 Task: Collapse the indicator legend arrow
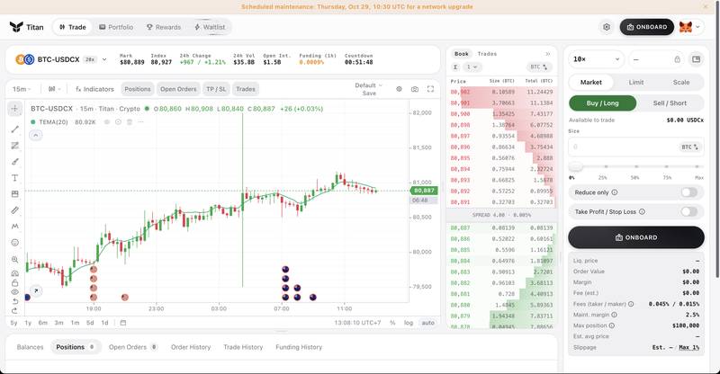pos(36,135)
